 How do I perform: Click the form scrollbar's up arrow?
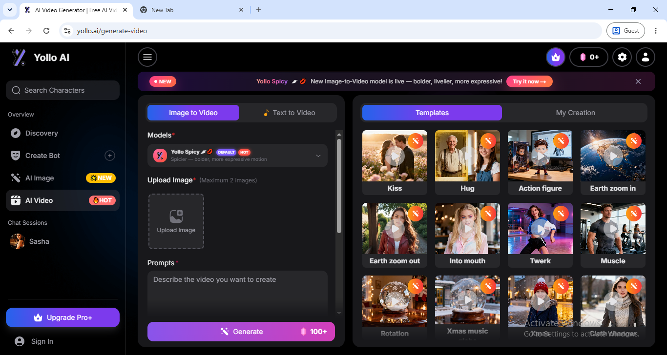(x=339, y=134)
